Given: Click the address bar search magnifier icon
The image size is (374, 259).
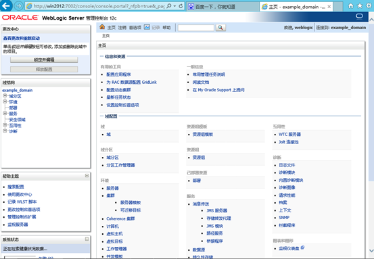Looking at the screenshot, I should click(169, 6).
